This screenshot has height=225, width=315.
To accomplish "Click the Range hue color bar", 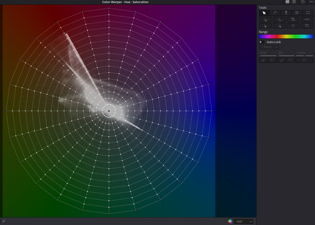I will pos(286,36).
